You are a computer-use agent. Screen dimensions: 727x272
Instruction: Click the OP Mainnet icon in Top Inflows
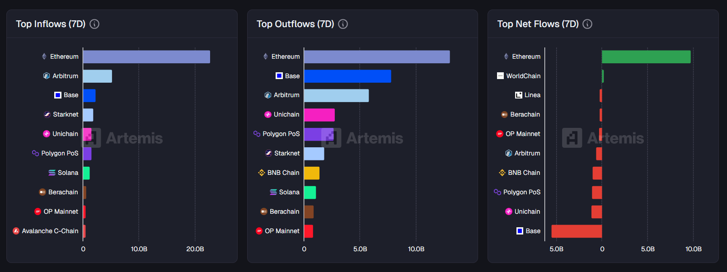38,211
